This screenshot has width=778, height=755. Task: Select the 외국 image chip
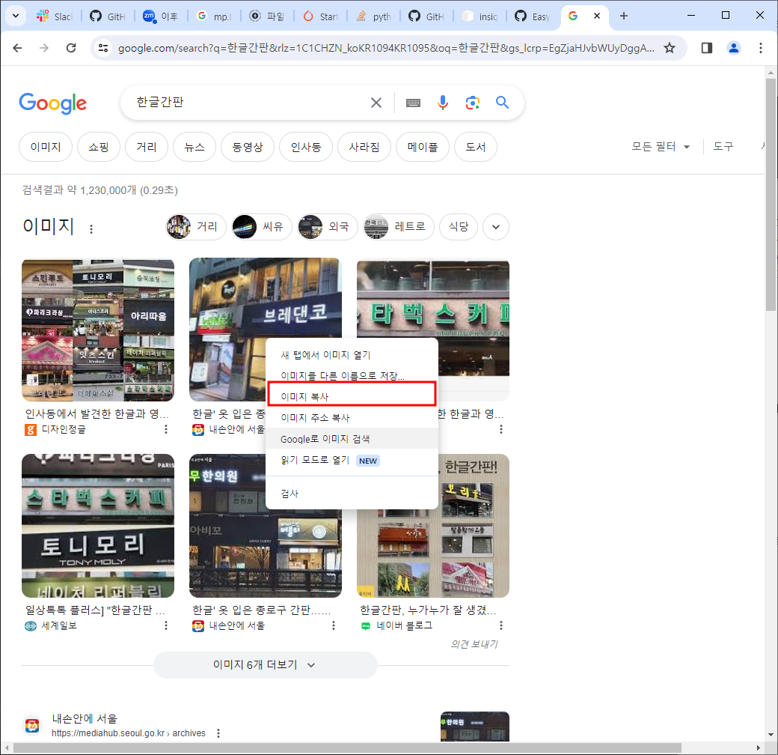click(x=327, y=227)
